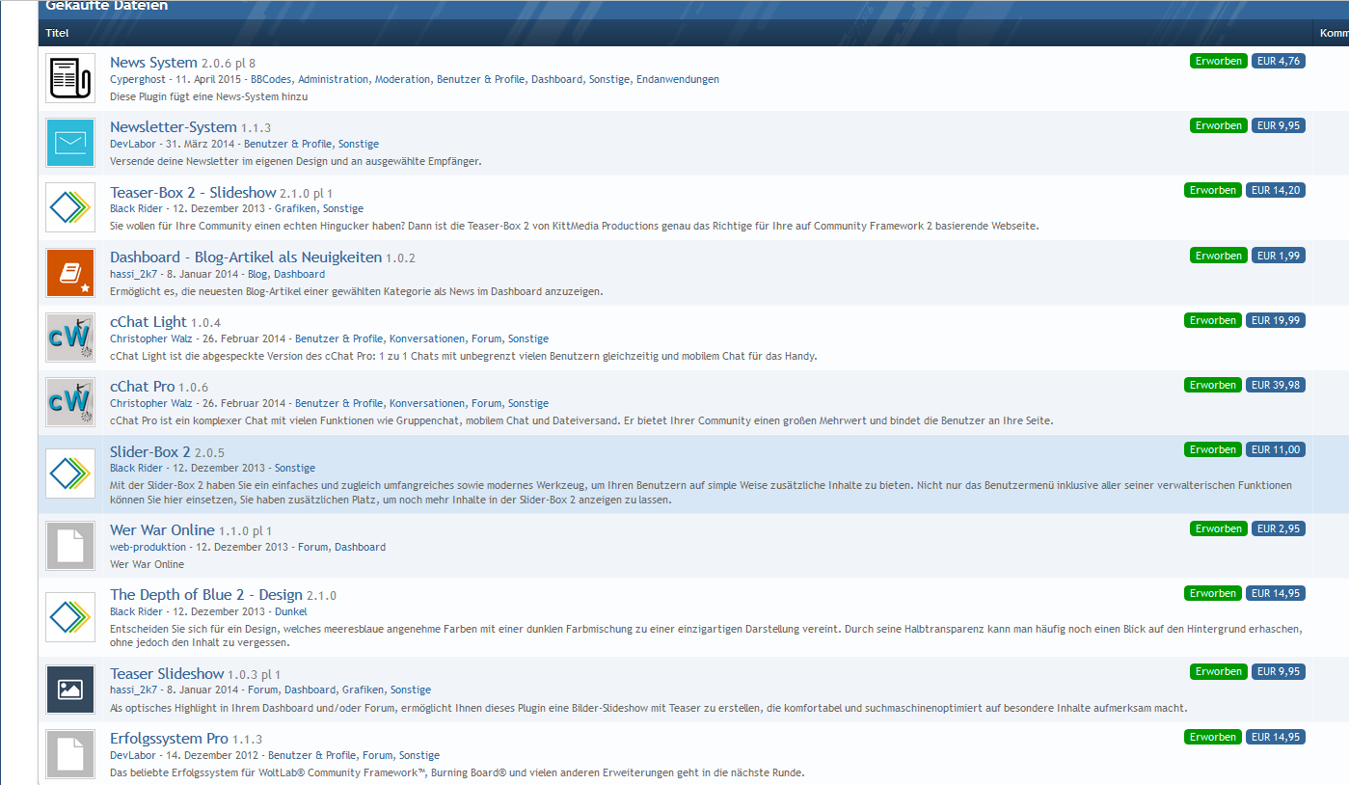Click the orange Dashboard Blog-Artikel book icon

70,273
